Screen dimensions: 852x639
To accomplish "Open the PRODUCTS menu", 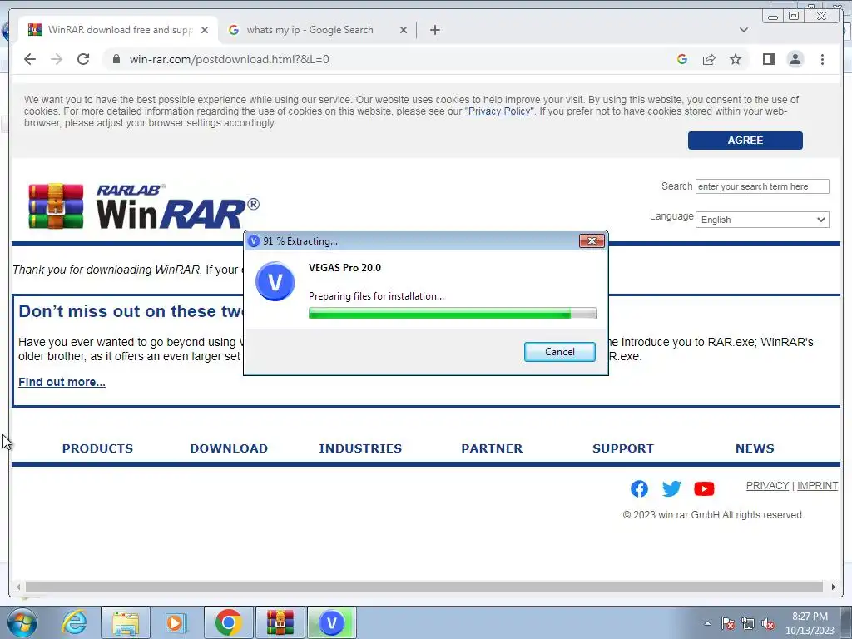I will point(97,448).
